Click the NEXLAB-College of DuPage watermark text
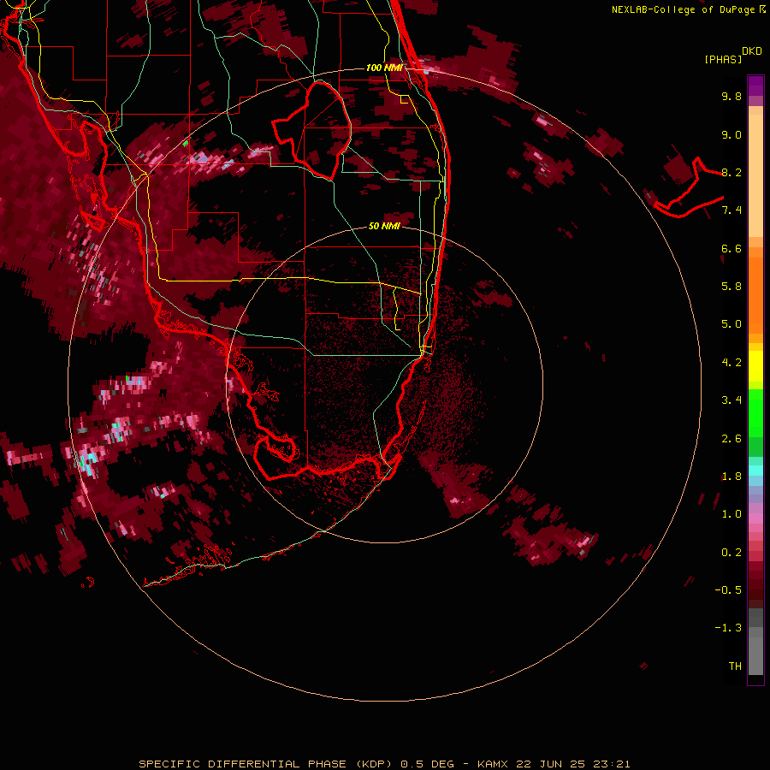 click(x=689, y=9)
